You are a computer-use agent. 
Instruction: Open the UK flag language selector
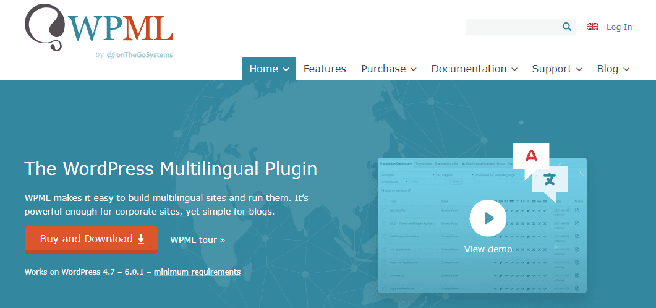(x=592, y=27)
